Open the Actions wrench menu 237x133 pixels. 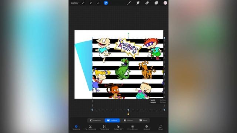click(83, 3)
